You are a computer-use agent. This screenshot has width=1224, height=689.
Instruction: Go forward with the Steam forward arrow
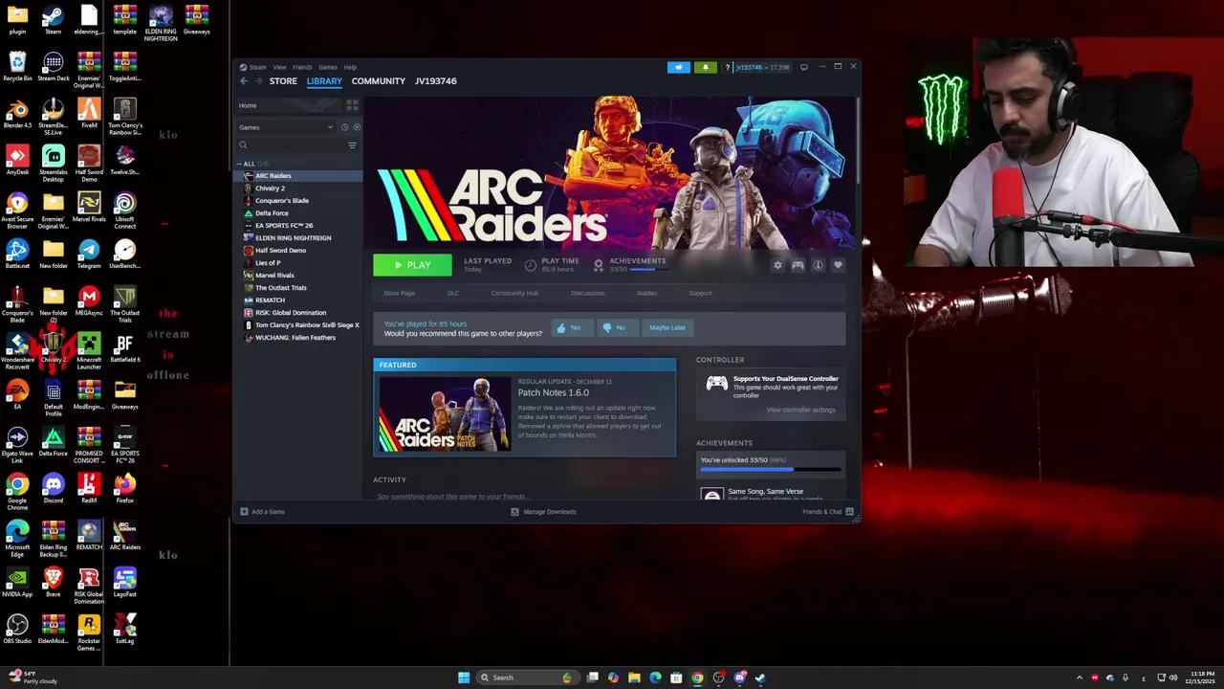pyautogui.click(x=258, y=81)
